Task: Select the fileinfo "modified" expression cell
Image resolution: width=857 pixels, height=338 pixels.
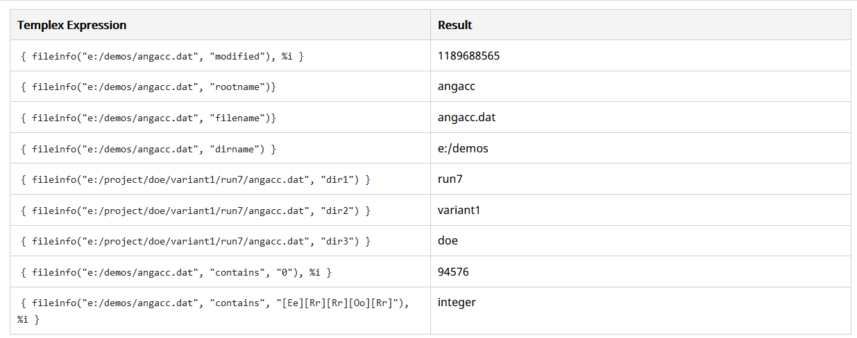Action: coord(162,56)
